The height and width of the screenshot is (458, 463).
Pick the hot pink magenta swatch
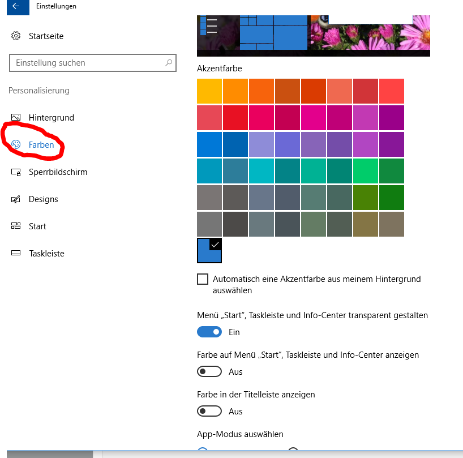314,118
